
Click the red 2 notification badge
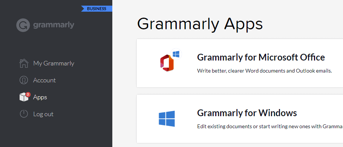28,94
